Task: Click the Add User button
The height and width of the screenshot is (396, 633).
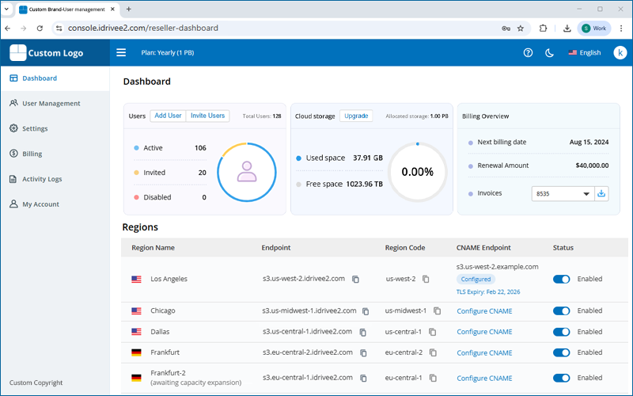Action: [168, 116]
